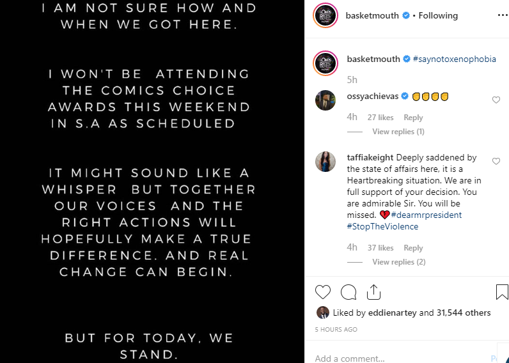Image resolution: width=509 pixels, height=363 pixels.
Task: Save post with bookmark icon
Action: coord(502,292)
